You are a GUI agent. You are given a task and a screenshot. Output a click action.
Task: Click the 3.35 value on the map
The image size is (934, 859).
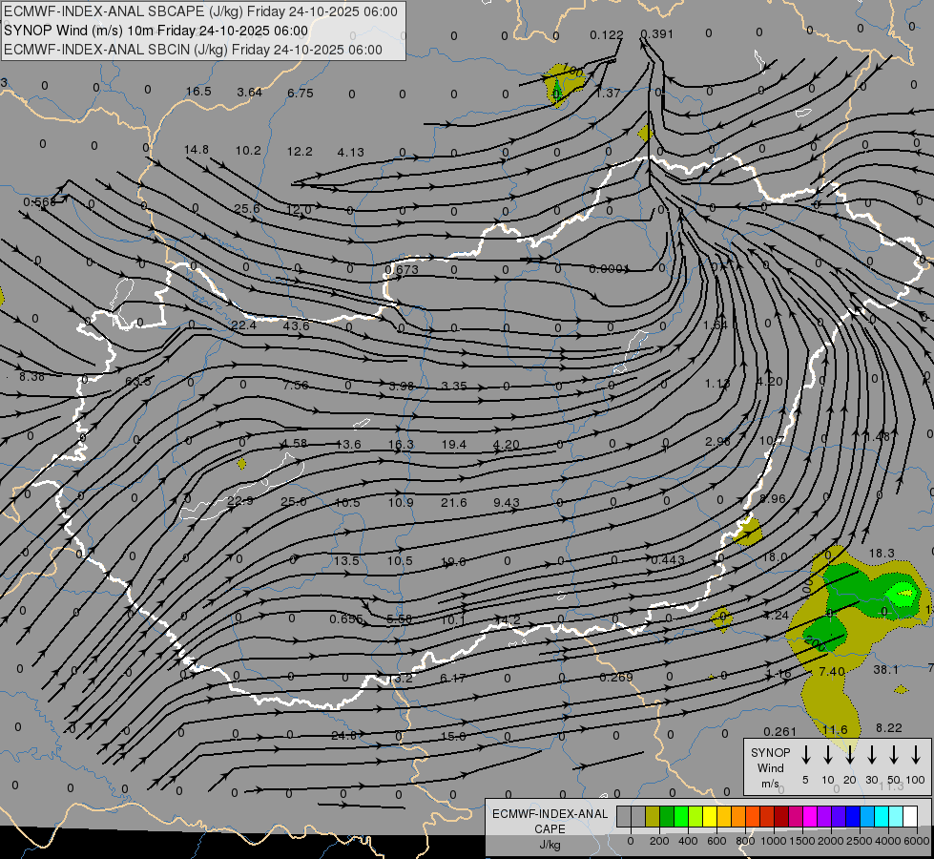[454, 387]
